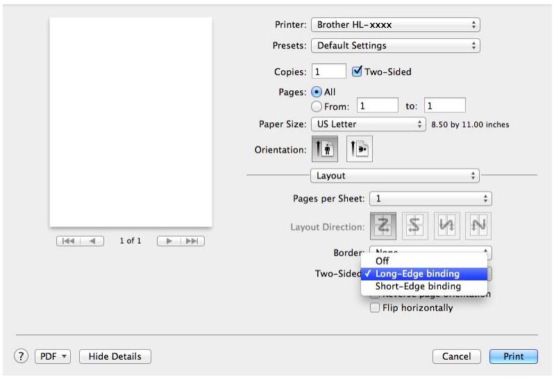The height and width of the screenshot is (377, 554).
Task: Choose reversed S-pattern layout direction icon
Action: click(414, 226)
